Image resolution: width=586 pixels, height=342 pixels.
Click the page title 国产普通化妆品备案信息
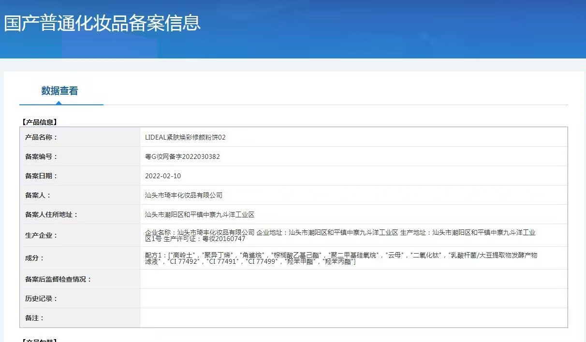[102, 23]
